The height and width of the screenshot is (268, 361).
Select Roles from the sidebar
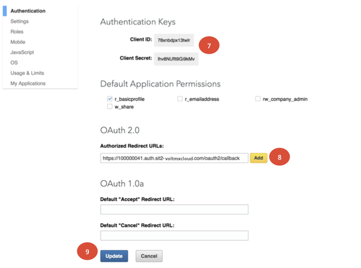17,32
